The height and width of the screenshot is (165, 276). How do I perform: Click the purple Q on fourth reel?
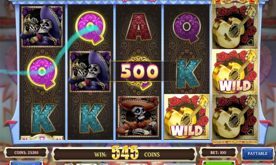187,28
